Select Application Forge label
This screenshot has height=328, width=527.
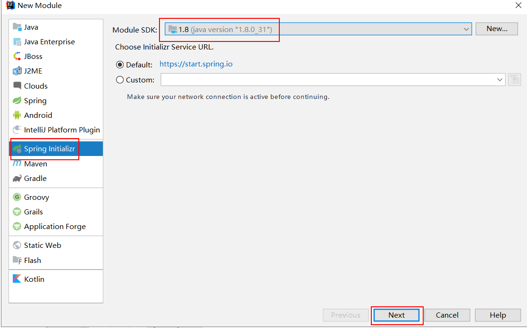tap(55, 227)
